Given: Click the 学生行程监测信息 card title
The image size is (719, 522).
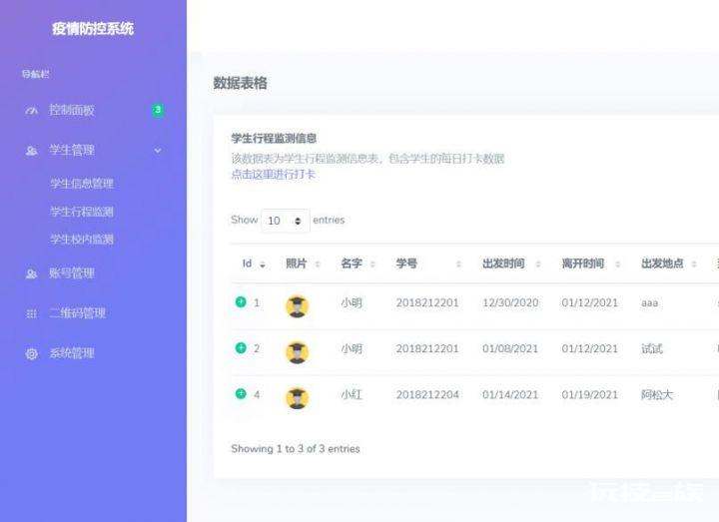Looking at the screenshot, I should click(274, 139).
